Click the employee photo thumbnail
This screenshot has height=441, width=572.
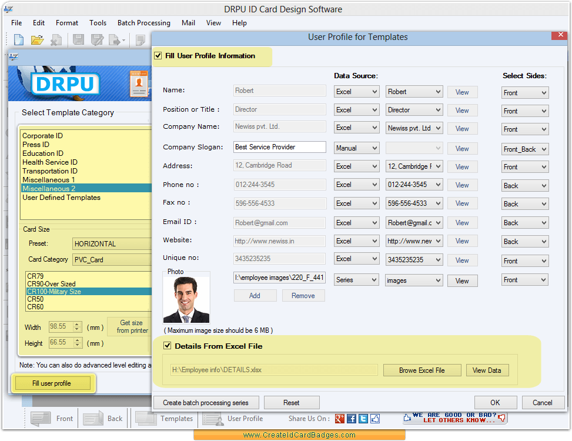click(x=186, y=299)
